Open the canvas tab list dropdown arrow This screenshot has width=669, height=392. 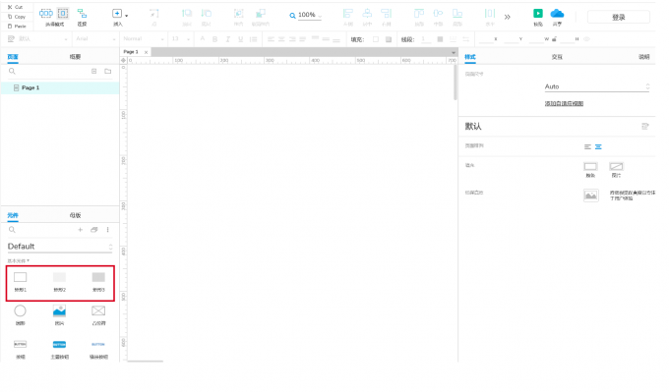[x=454, y=52]
